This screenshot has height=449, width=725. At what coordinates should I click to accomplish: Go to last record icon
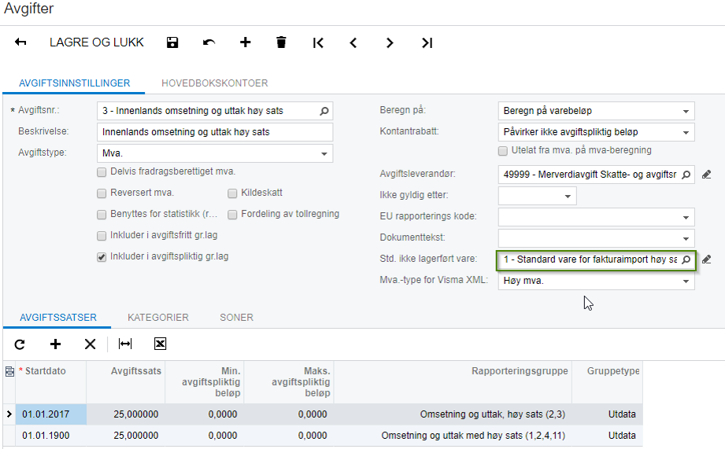pyautogui.click(x=427, y=42)
